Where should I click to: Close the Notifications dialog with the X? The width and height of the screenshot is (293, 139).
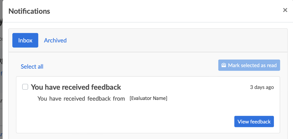(285, 10)
